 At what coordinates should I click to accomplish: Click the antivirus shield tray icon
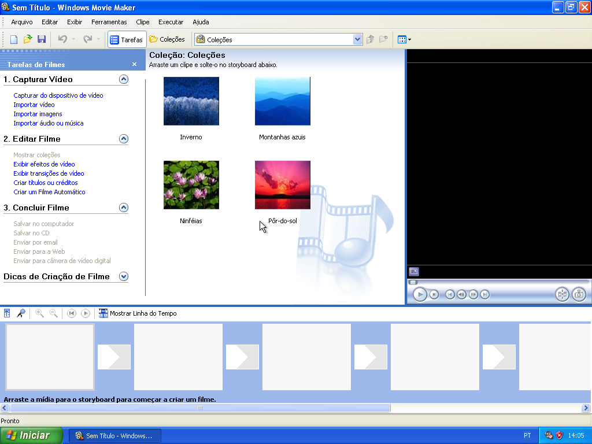point(560,436)
